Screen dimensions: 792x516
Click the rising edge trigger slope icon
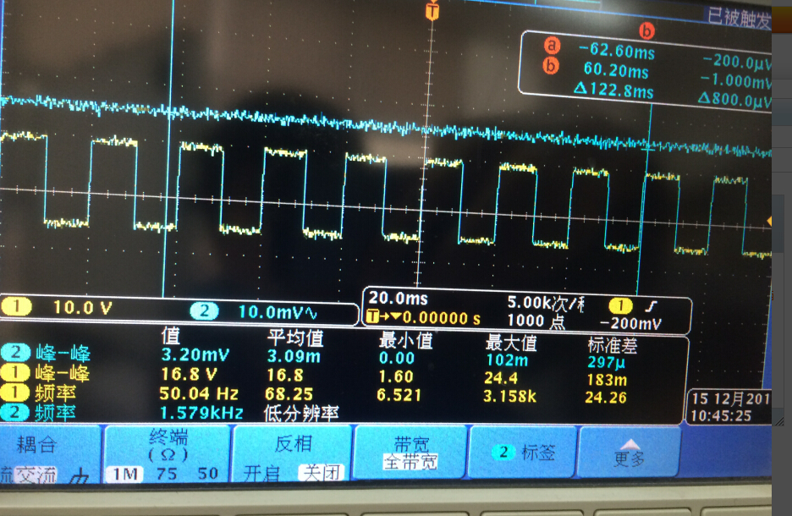tap(652, 306)
